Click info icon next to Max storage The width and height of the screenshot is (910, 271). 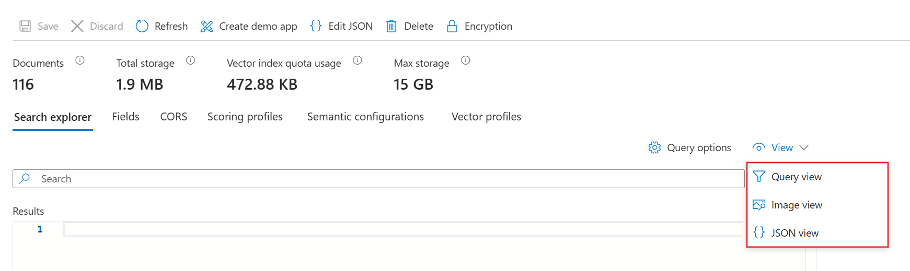click(466, 60)
